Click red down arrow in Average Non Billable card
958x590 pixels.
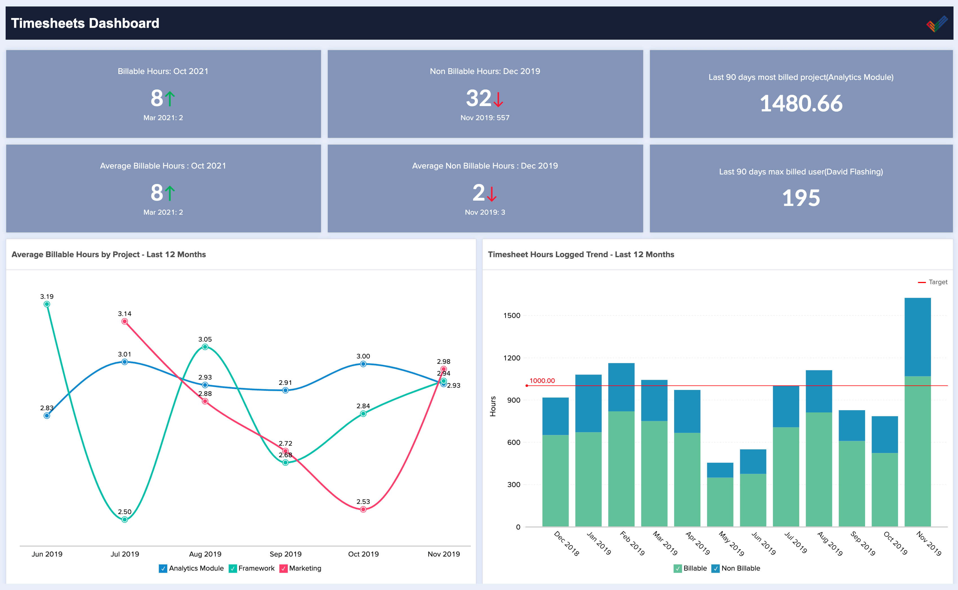tap(491, 194)
